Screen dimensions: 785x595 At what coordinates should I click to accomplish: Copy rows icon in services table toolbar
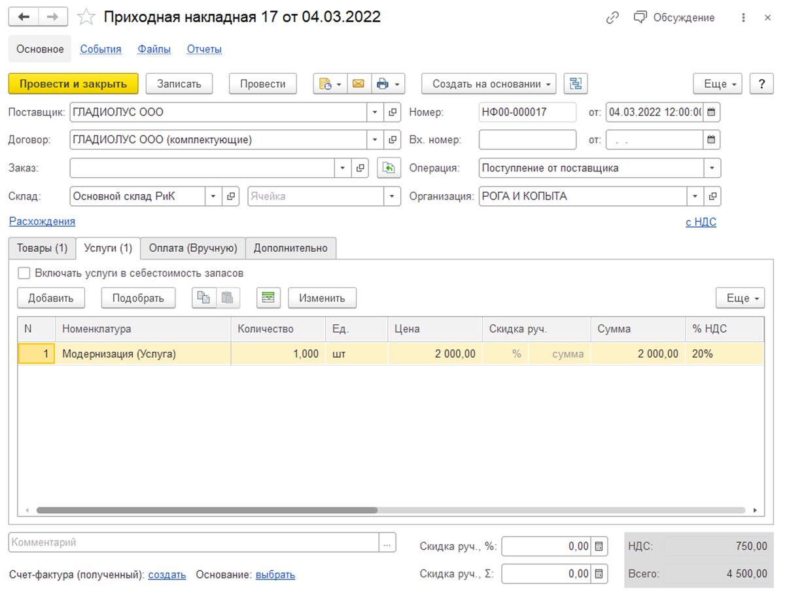204,298
